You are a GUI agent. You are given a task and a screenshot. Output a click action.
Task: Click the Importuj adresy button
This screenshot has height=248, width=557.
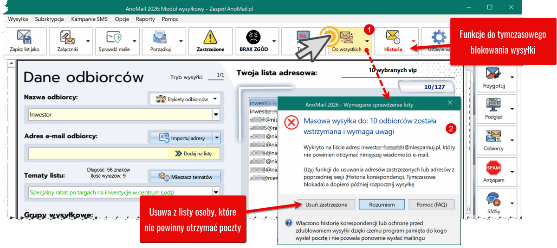pyautogui.click(x=181, y=138)
